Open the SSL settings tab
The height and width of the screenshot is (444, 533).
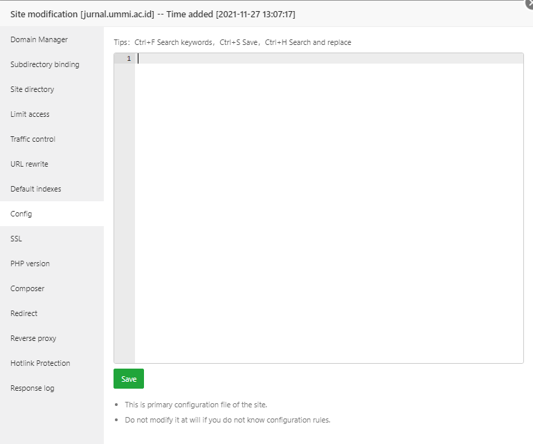click(16, 239)
